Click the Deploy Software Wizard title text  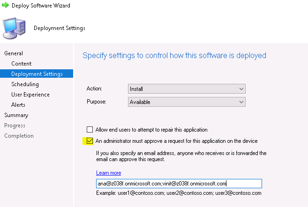41,6
